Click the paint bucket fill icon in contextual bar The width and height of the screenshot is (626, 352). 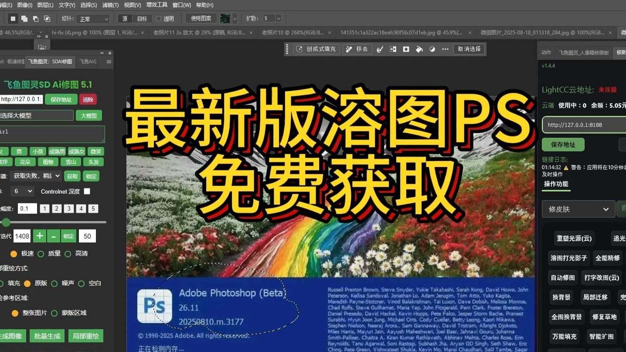pos(419,49)
